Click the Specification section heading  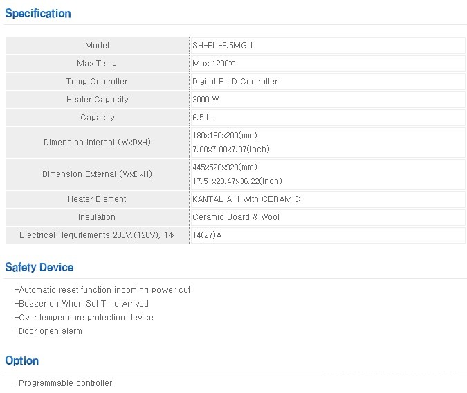click(38, 13)
